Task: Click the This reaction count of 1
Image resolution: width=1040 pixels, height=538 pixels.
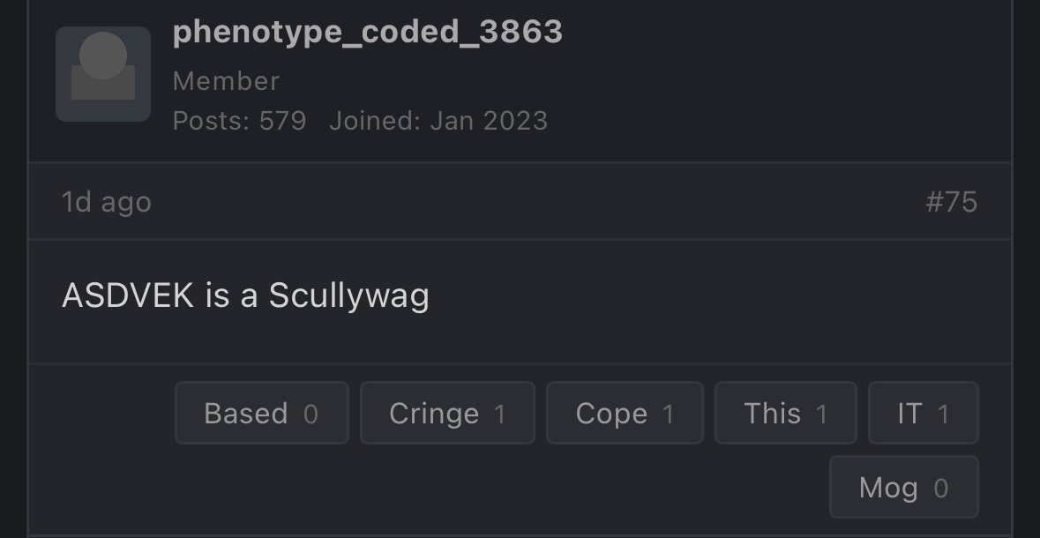Action: [x=822, y=414]
